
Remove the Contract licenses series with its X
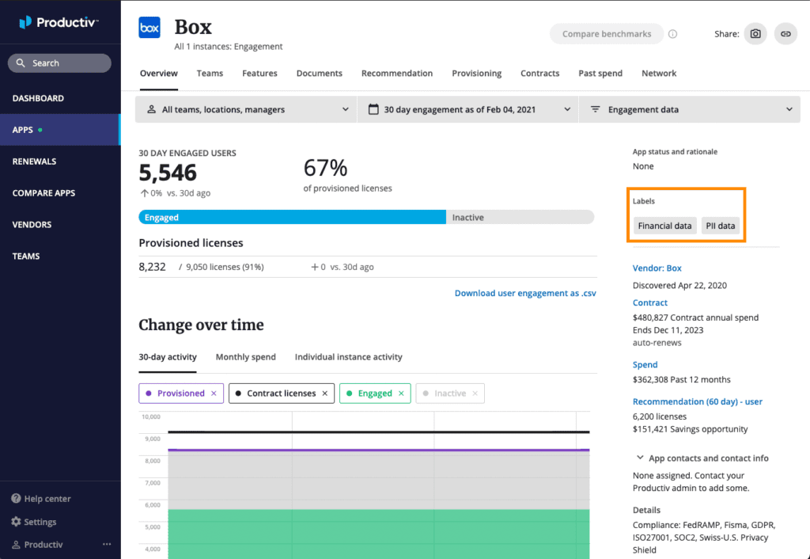(x=325, y=394)
